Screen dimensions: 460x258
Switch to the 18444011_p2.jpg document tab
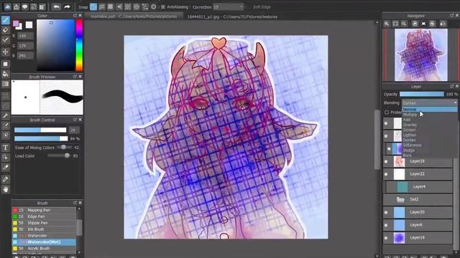pyautogui.click(x=232, y=16)
